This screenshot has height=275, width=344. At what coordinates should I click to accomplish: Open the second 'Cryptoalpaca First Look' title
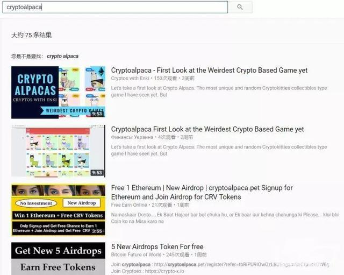coord(207,129)
